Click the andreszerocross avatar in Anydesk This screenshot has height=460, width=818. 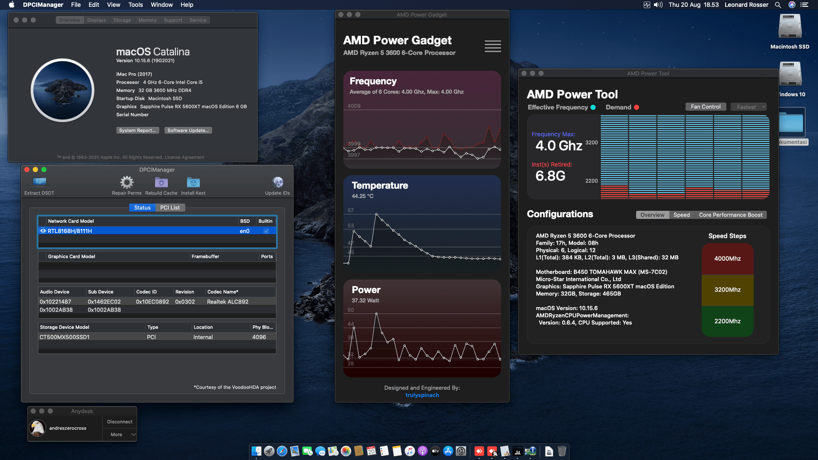click(37, 428)
